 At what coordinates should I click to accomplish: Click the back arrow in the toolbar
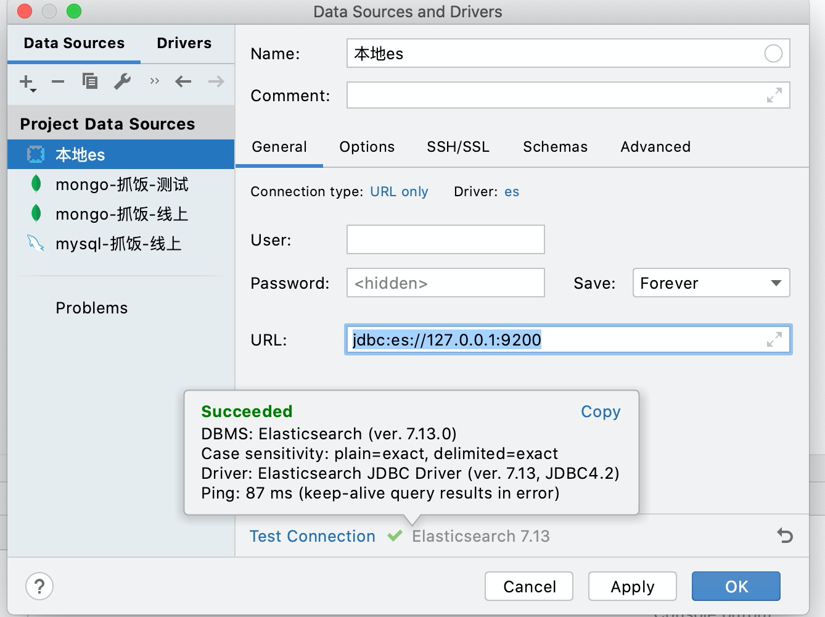pos(183,81)
